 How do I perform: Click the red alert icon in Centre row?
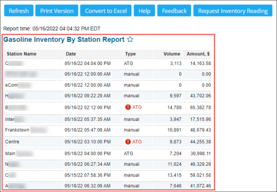point(128,142)
